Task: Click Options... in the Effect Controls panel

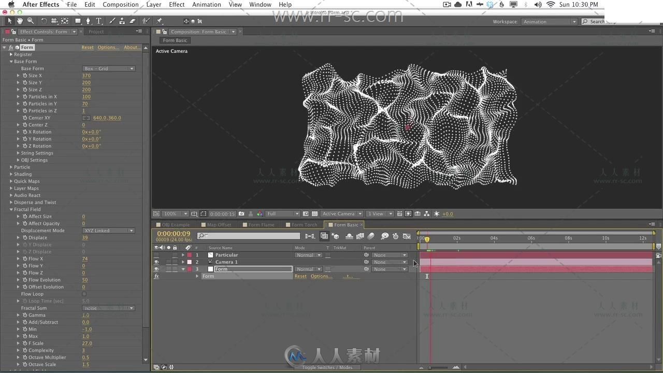Action: point(108,47)
